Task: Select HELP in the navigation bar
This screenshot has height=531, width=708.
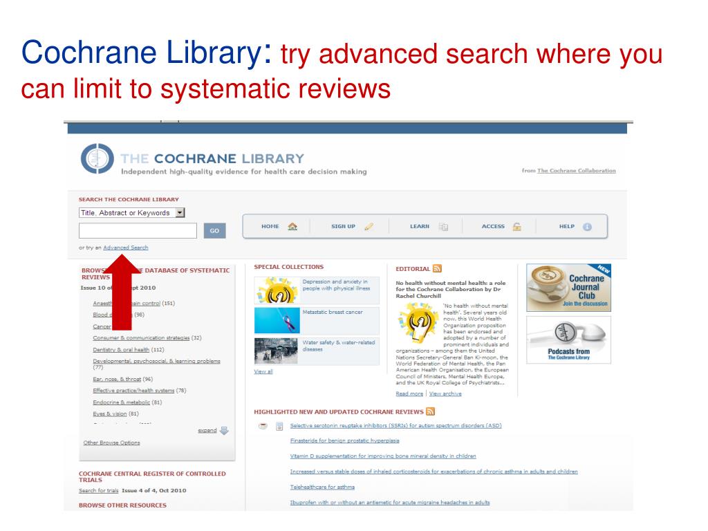Action: [567, 226]
